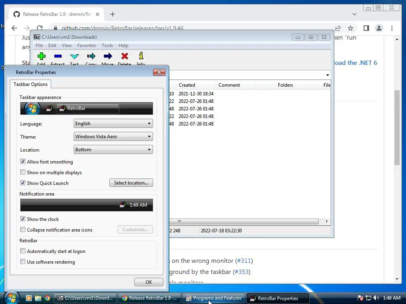Viewport: 406px width, 304px height.
Task: Click Chrome page scrollbar up arrow
Action: (x=397, y=39)
